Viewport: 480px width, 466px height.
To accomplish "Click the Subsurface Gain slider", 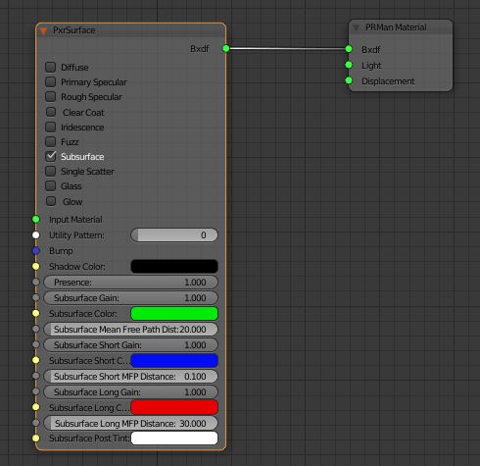I will tap(130, 298).
